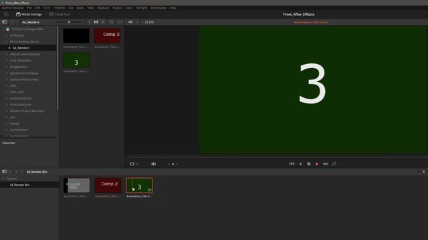The width and height of the screenshot is (428, 240).
Task: Toggle the media storage sidebar panel icon
Action: [5, 22]
